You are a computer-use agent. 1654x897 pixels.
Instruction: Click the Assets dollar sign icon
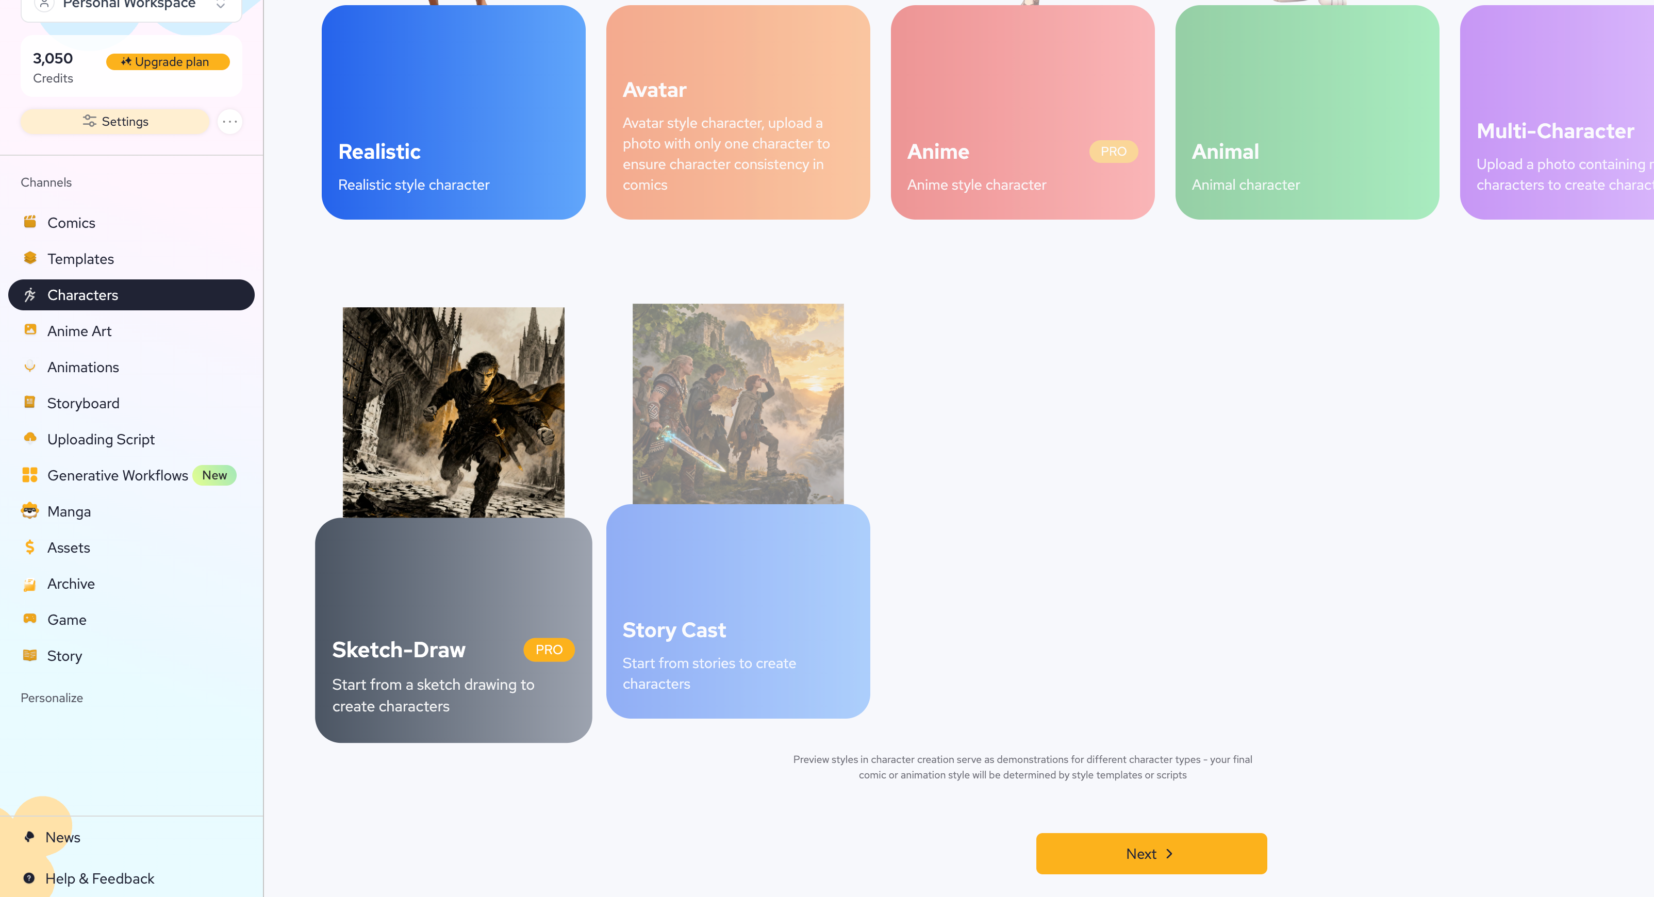pyautogui.click(x=30, y=547)
